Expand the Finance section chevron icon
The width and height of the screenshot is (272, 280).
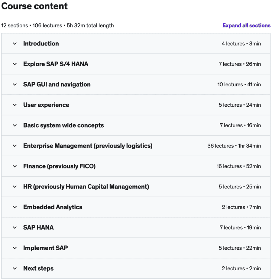15,166
